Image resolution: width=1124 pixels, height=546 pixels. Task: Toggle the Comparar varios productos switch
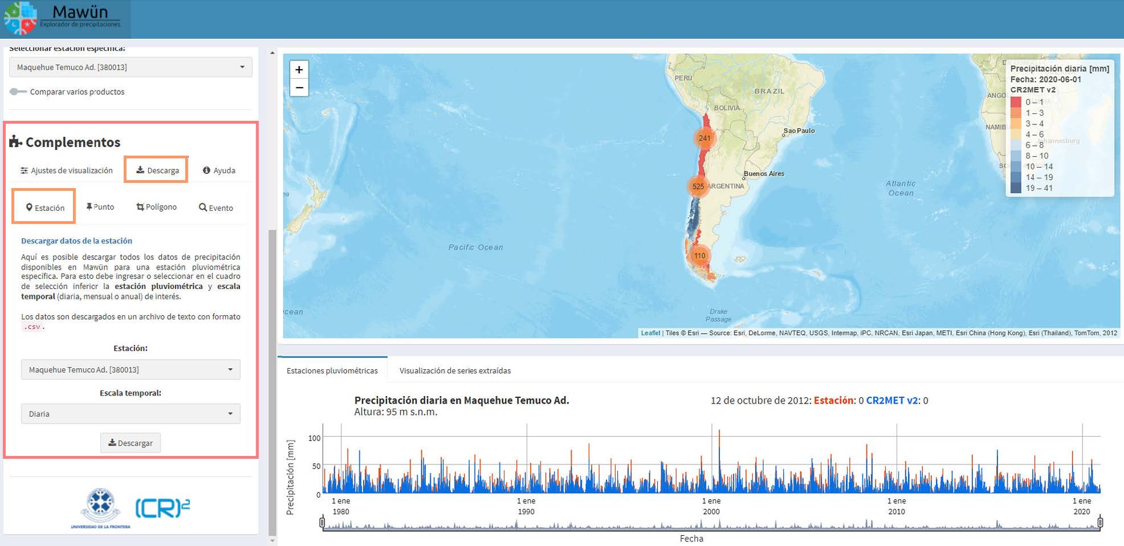tap(18, 92)
